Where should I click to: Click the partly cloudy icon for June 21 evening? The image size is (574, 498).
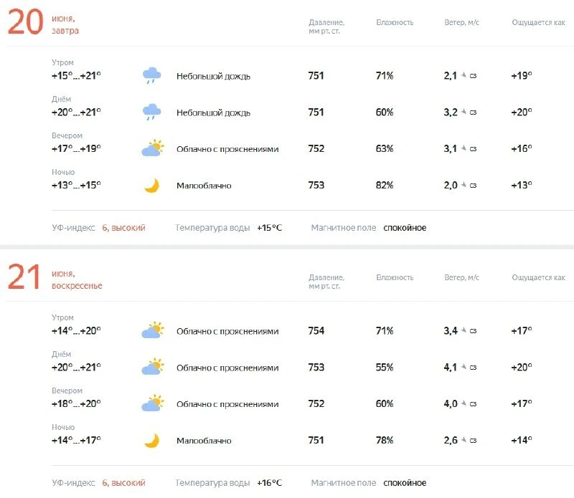tap(153, 403)
